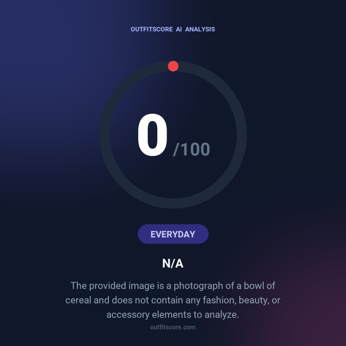Click the word 'photograph' in the description

coord(198,286)
